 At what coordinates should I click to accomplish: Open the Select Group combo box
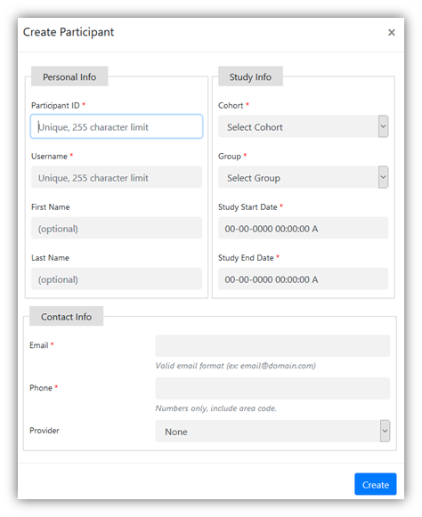click(303, 177)
